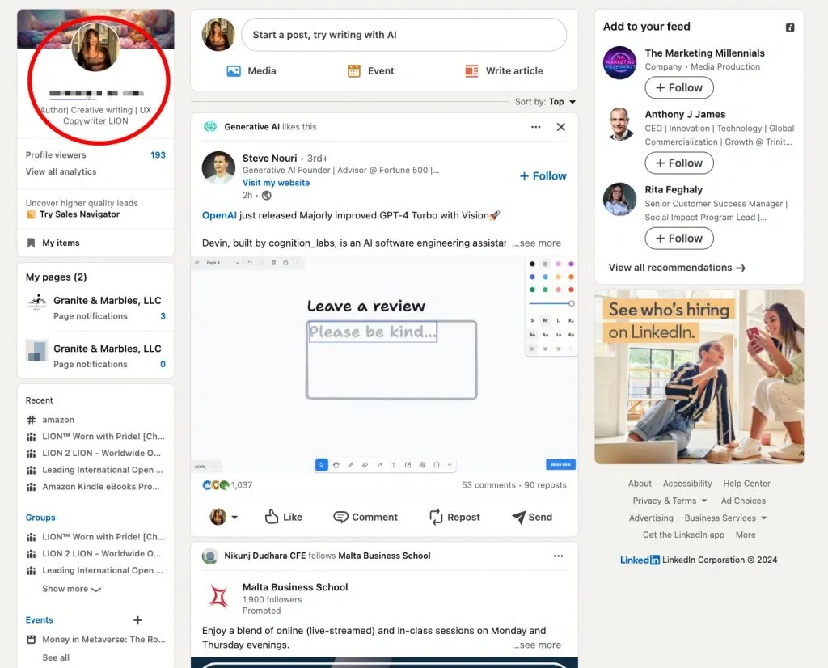828x668 pixels.
Task: Follow Steve Nouri from the post
Action: tap(543, 175)
